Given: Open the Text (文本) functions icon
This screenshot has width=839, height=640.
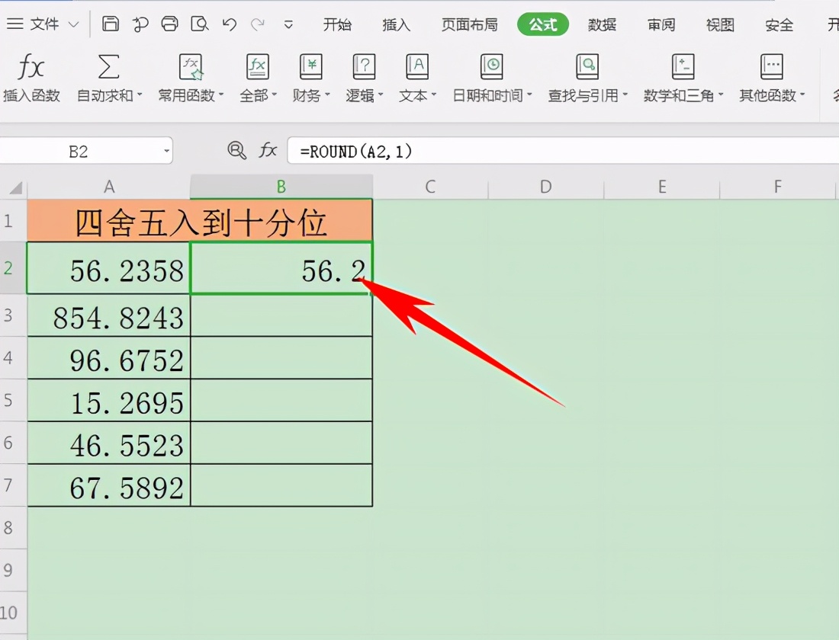Looking at the screenshot, I should (417, 68).
